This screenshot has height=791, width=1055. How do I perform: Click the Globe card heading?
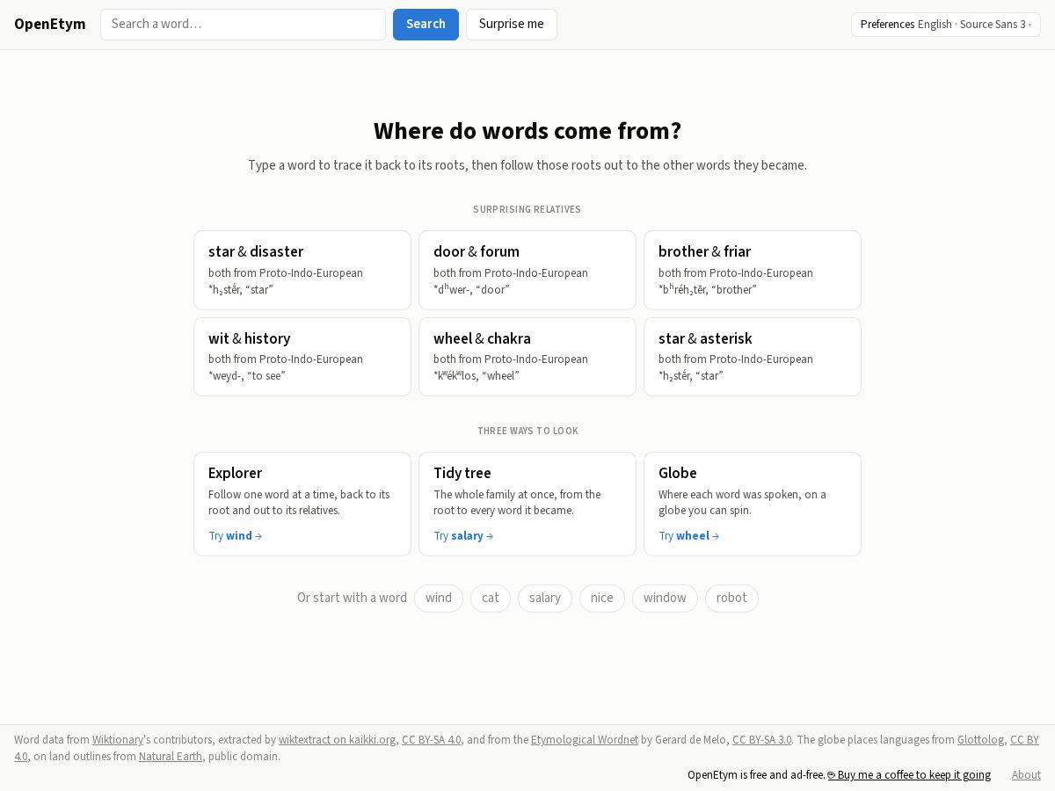click(x=678, y=473)
